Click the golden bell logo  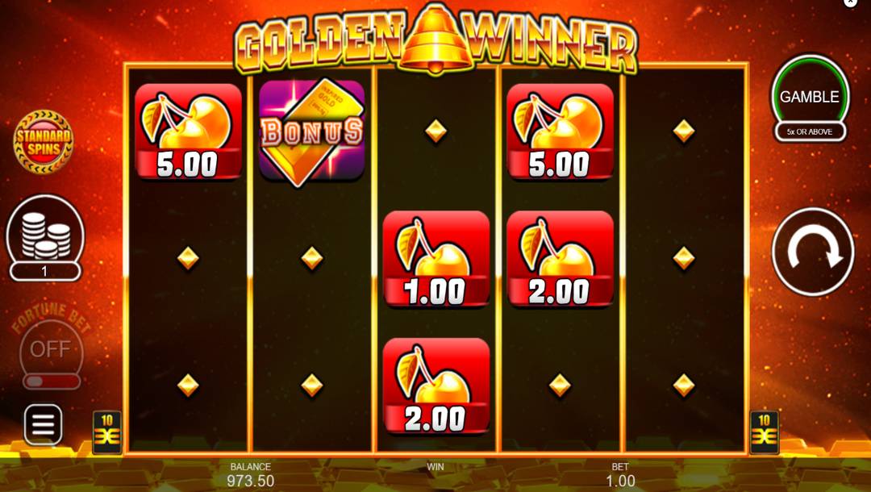click(x=436, y=39)
